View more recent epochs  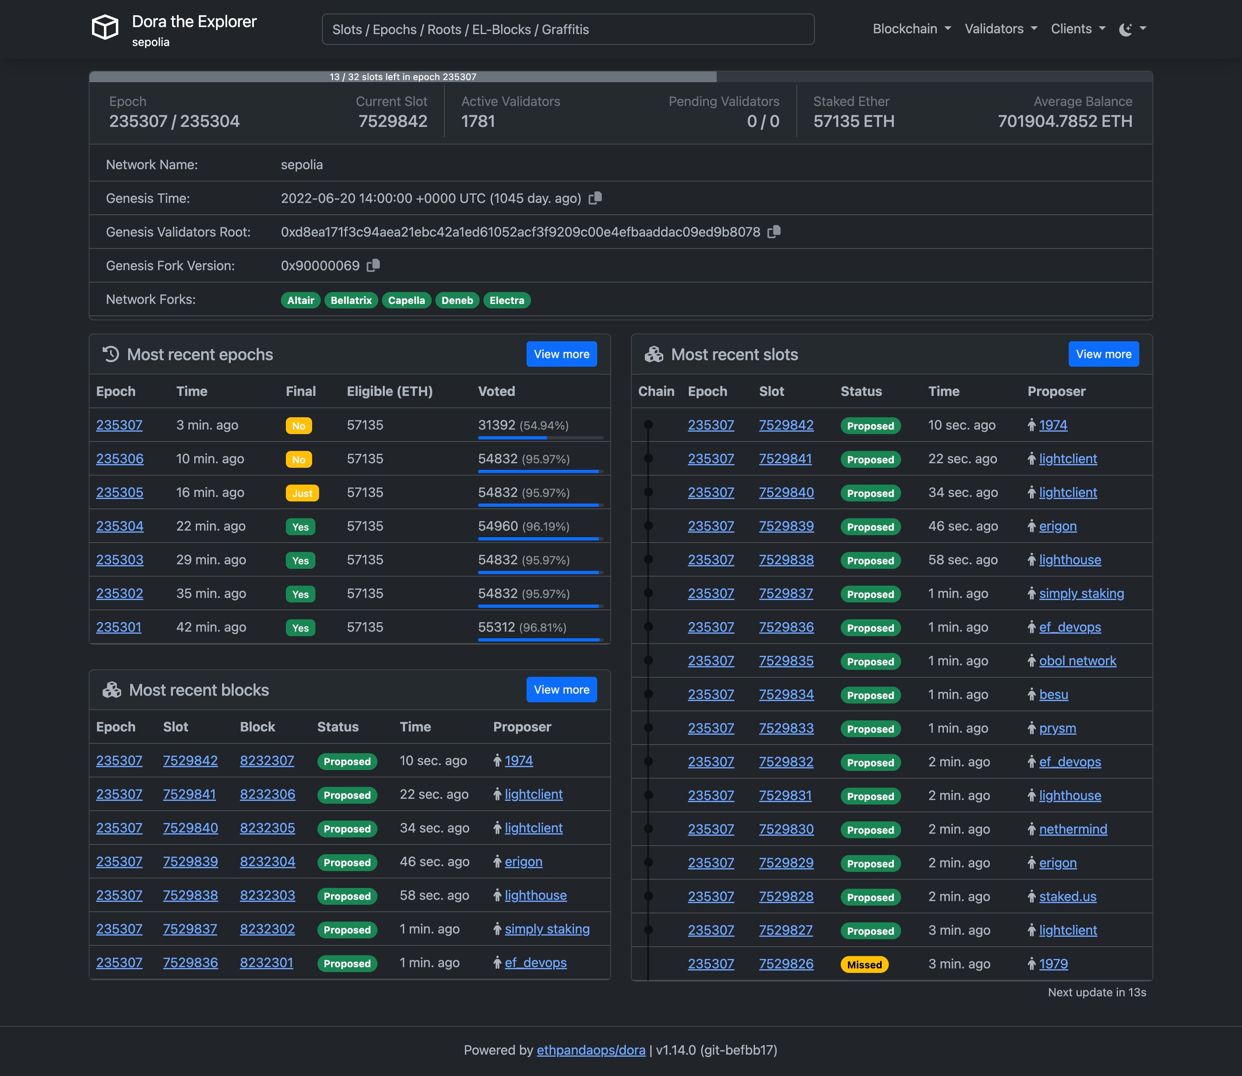pyautogui.click(x=561, y=354)
